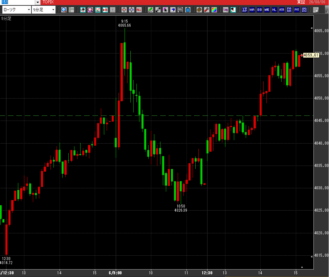Click the blue trash bin delete icon
This screenshot has height=277, width=329.
(x=188, y=10)
